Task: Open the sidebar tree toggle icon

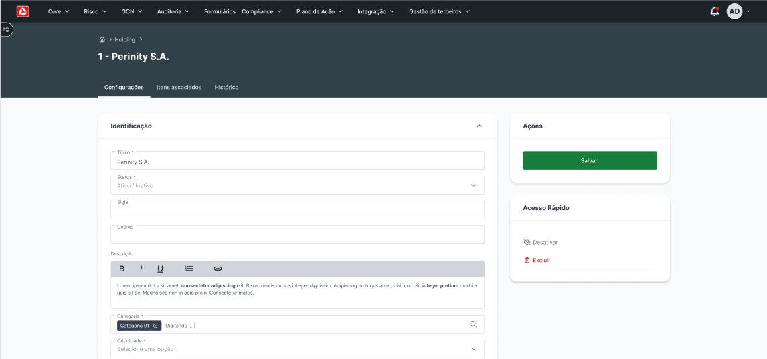Action: pyautogui.click(x=6, y=30)
